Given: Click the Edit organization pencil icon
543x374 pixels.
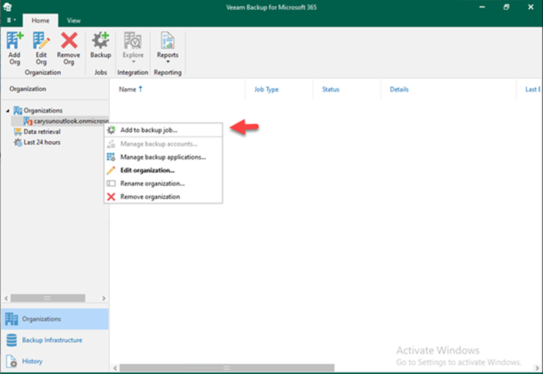Looking at the screenshot, I should pos(111,170).
